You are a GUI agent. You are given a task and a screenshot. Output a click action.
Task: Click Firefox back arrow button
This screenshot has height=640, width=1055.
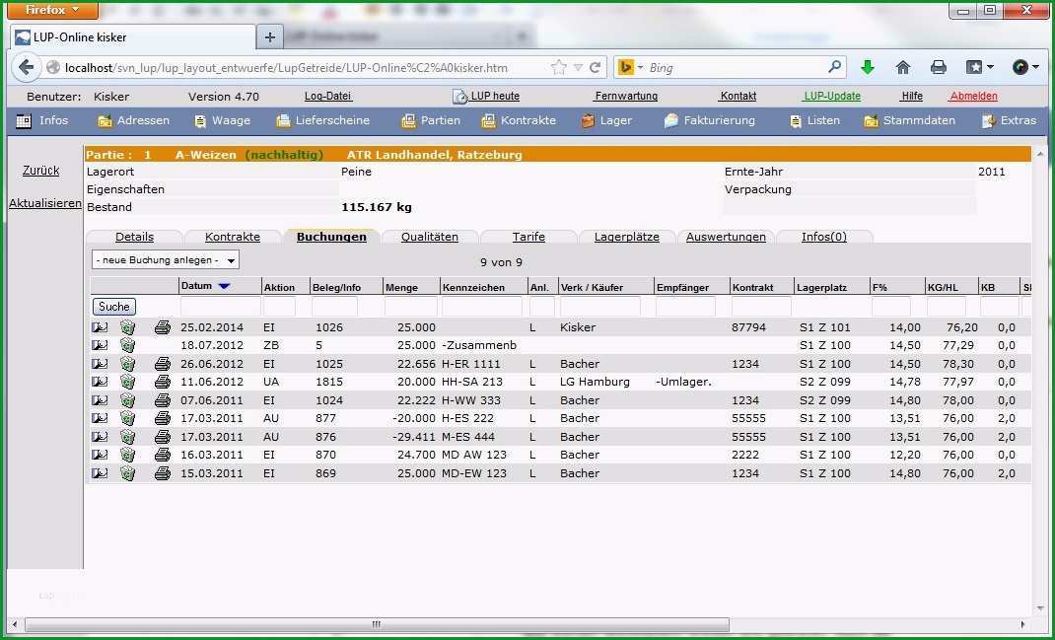click(26, 67)
